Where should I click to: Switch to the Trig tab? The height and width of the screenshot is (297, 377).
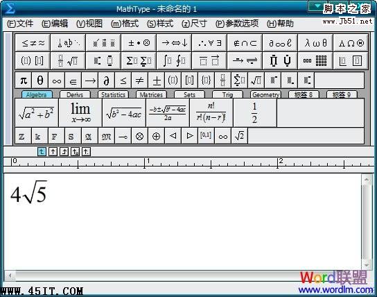pyautogui.click(x=227, y=94)
